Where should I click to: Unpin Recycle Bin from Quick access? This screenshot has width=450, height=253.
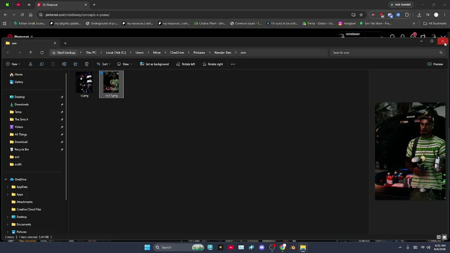click(62, 149)
